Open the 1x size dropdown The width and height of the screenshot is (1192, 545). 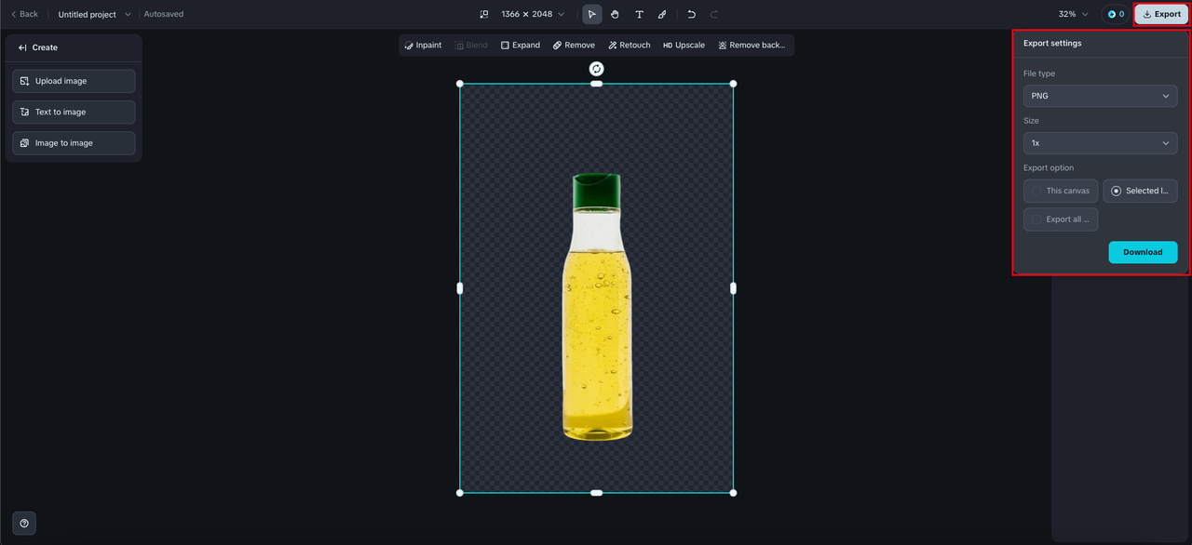pos(1100,143)
